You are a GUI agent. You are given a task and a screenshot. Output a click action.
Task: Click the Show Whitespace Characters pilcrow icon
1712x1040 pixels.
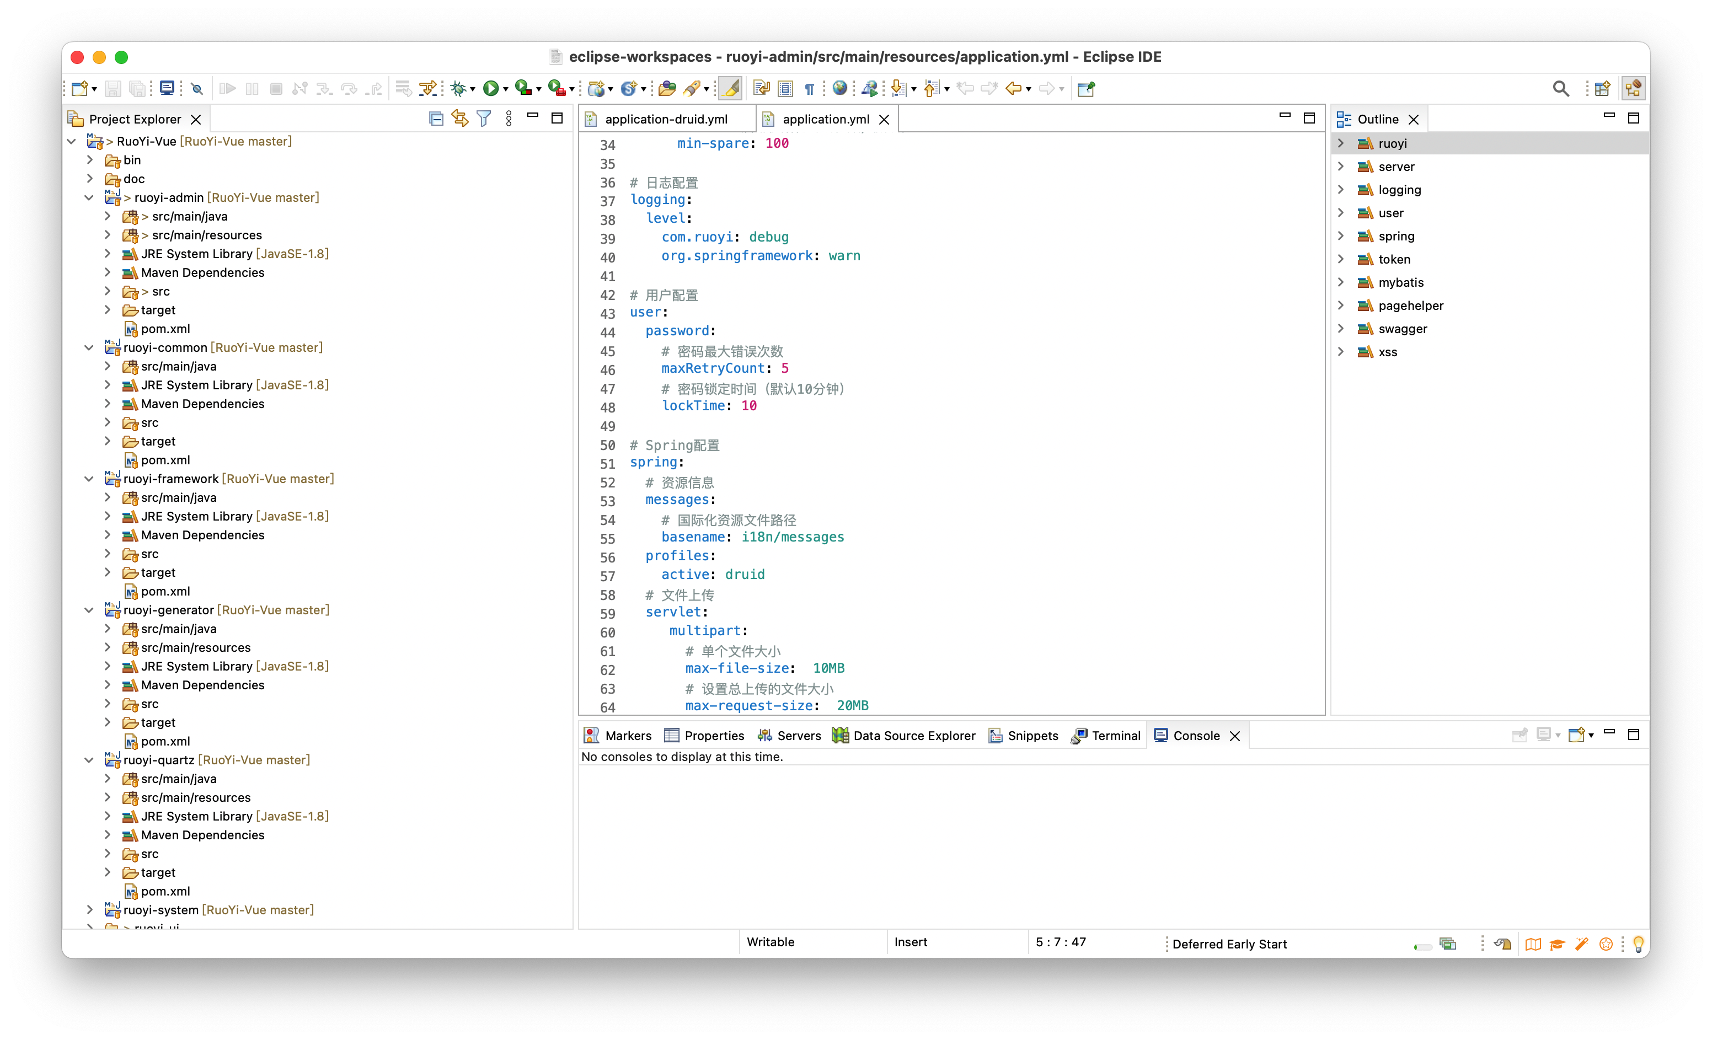click(x=810, y=88)
